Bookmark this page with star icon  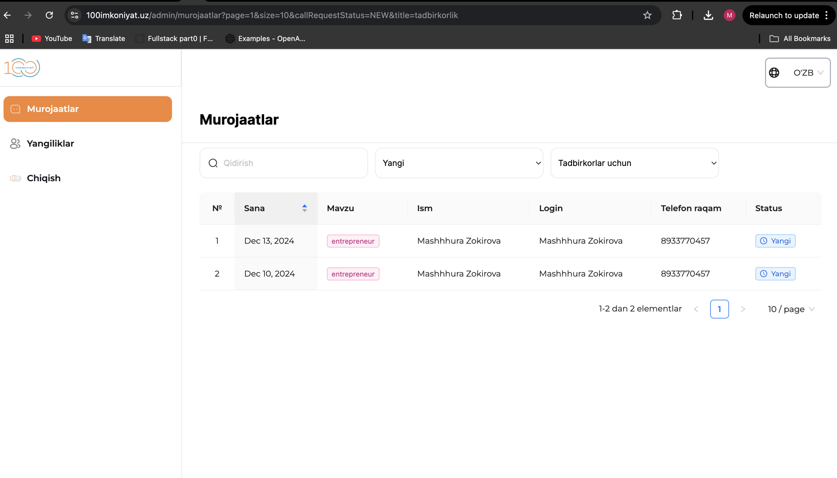647,15
